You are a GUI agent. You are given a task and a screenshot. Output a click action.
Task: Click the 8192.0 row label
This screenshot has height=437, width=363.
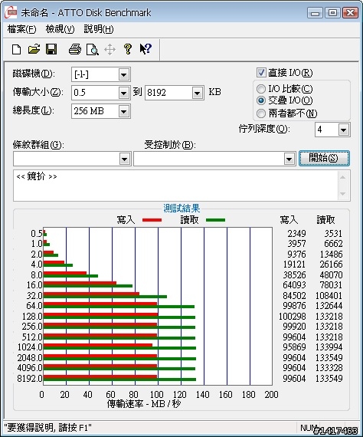coord(30,379)
